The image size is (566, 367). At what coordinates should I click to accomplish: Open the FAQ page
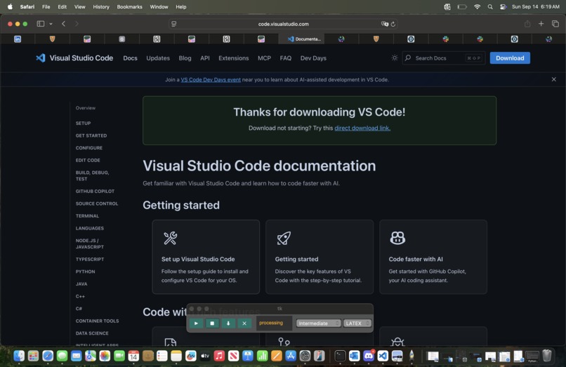pyautogui.click(x=286, y=58)
